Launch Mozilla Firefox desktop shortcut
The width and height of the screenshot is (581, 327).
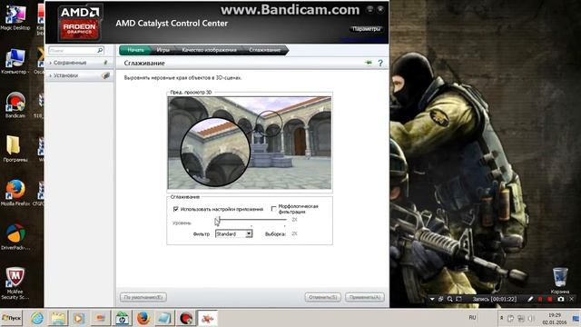click(15, 193)
